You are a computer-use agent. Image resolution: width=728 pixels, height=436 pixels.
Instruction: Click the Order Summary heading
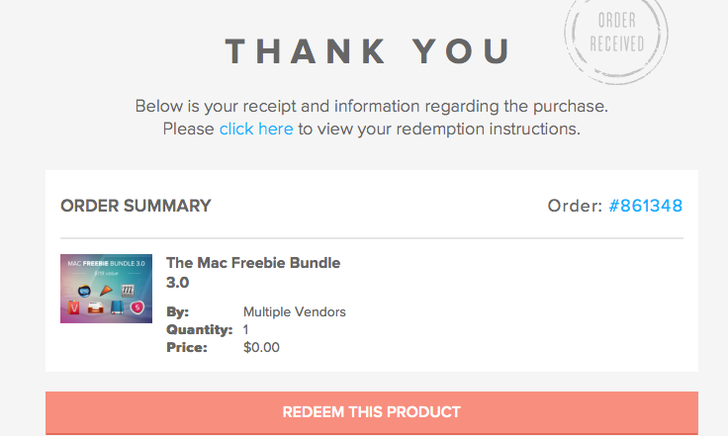point(136,206)
